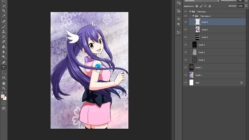
Task: Click the lock icon on Фон layer
Action: (242, 82)
